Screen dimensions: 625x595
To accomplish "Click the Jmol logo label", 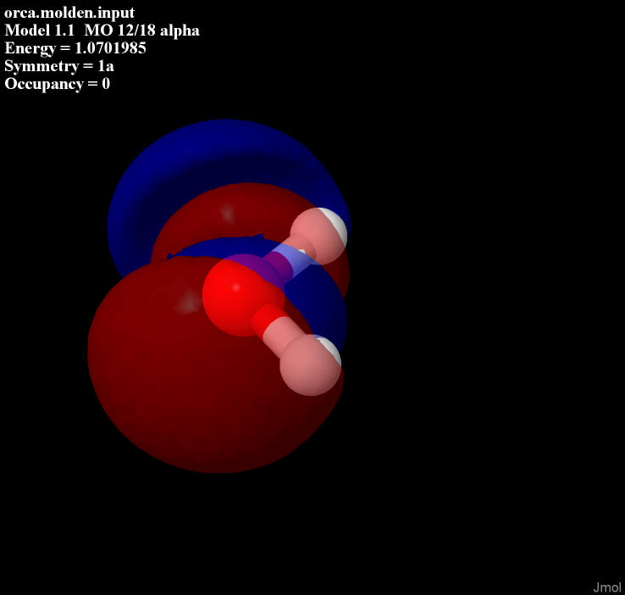I will pos(607,587).
